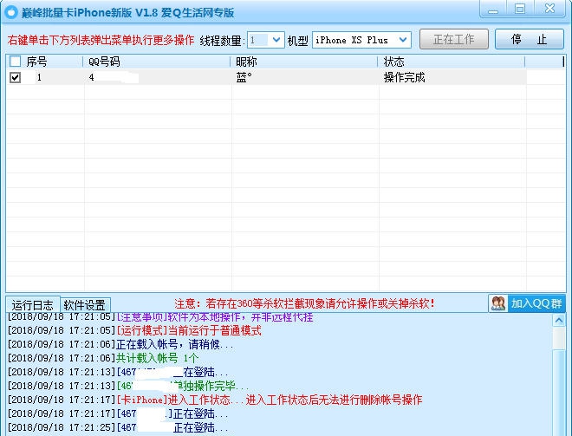
Task: Close the application window
Action: pyautogui.click(x=551, y=10)
